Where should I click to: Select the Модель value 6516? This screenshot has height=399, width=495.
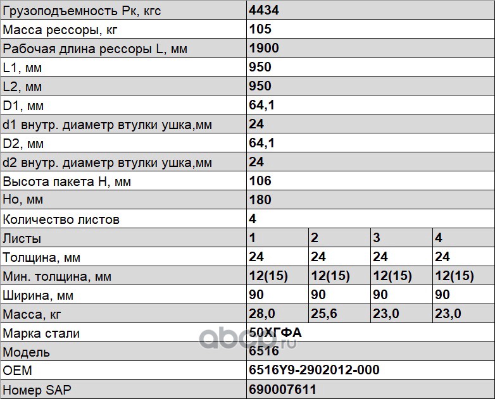click(264, 352)
